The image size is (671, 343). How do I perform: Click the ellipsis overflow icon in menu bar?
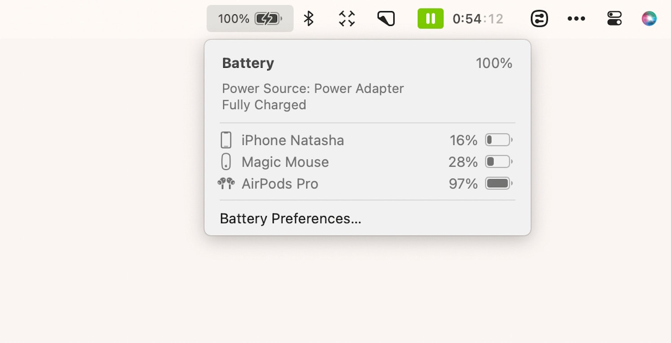click(x=576, y=18)
